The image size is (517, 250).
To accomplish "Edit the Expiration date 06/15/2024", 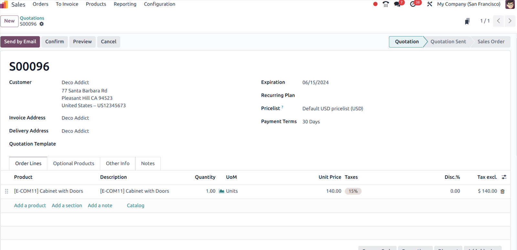I will (x=315, y=83).
